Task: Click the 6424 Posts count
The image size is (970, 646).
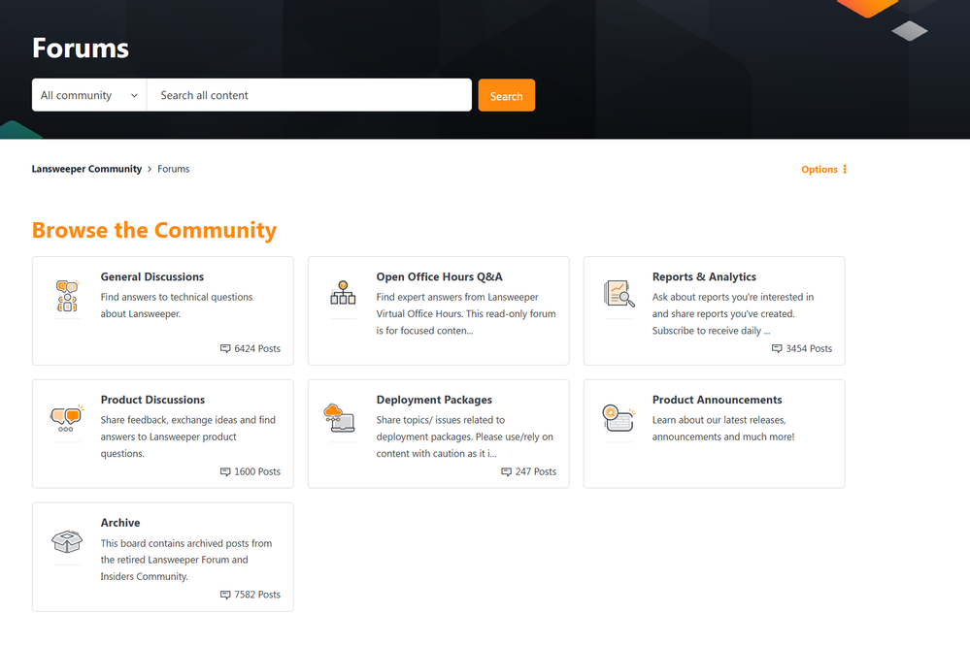Action: coord(257,348)
